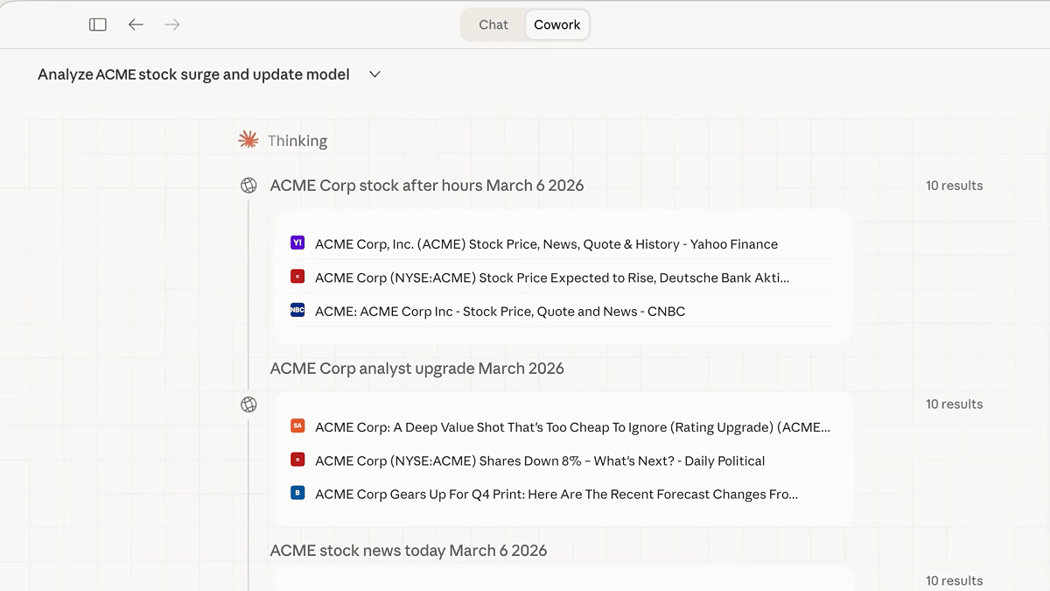Viewport: 1050px width, 591px height.
Task: Toggle the sidebar panel icon
Action: [98, 25]
